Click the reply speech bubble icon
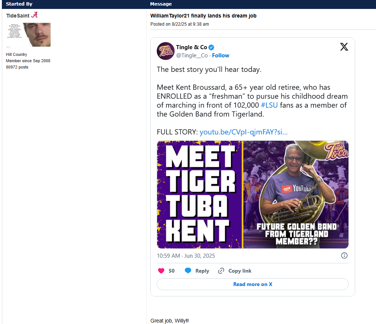Image resolution: width=376 pixels, height=324 pixels. [x=188, y=270]
